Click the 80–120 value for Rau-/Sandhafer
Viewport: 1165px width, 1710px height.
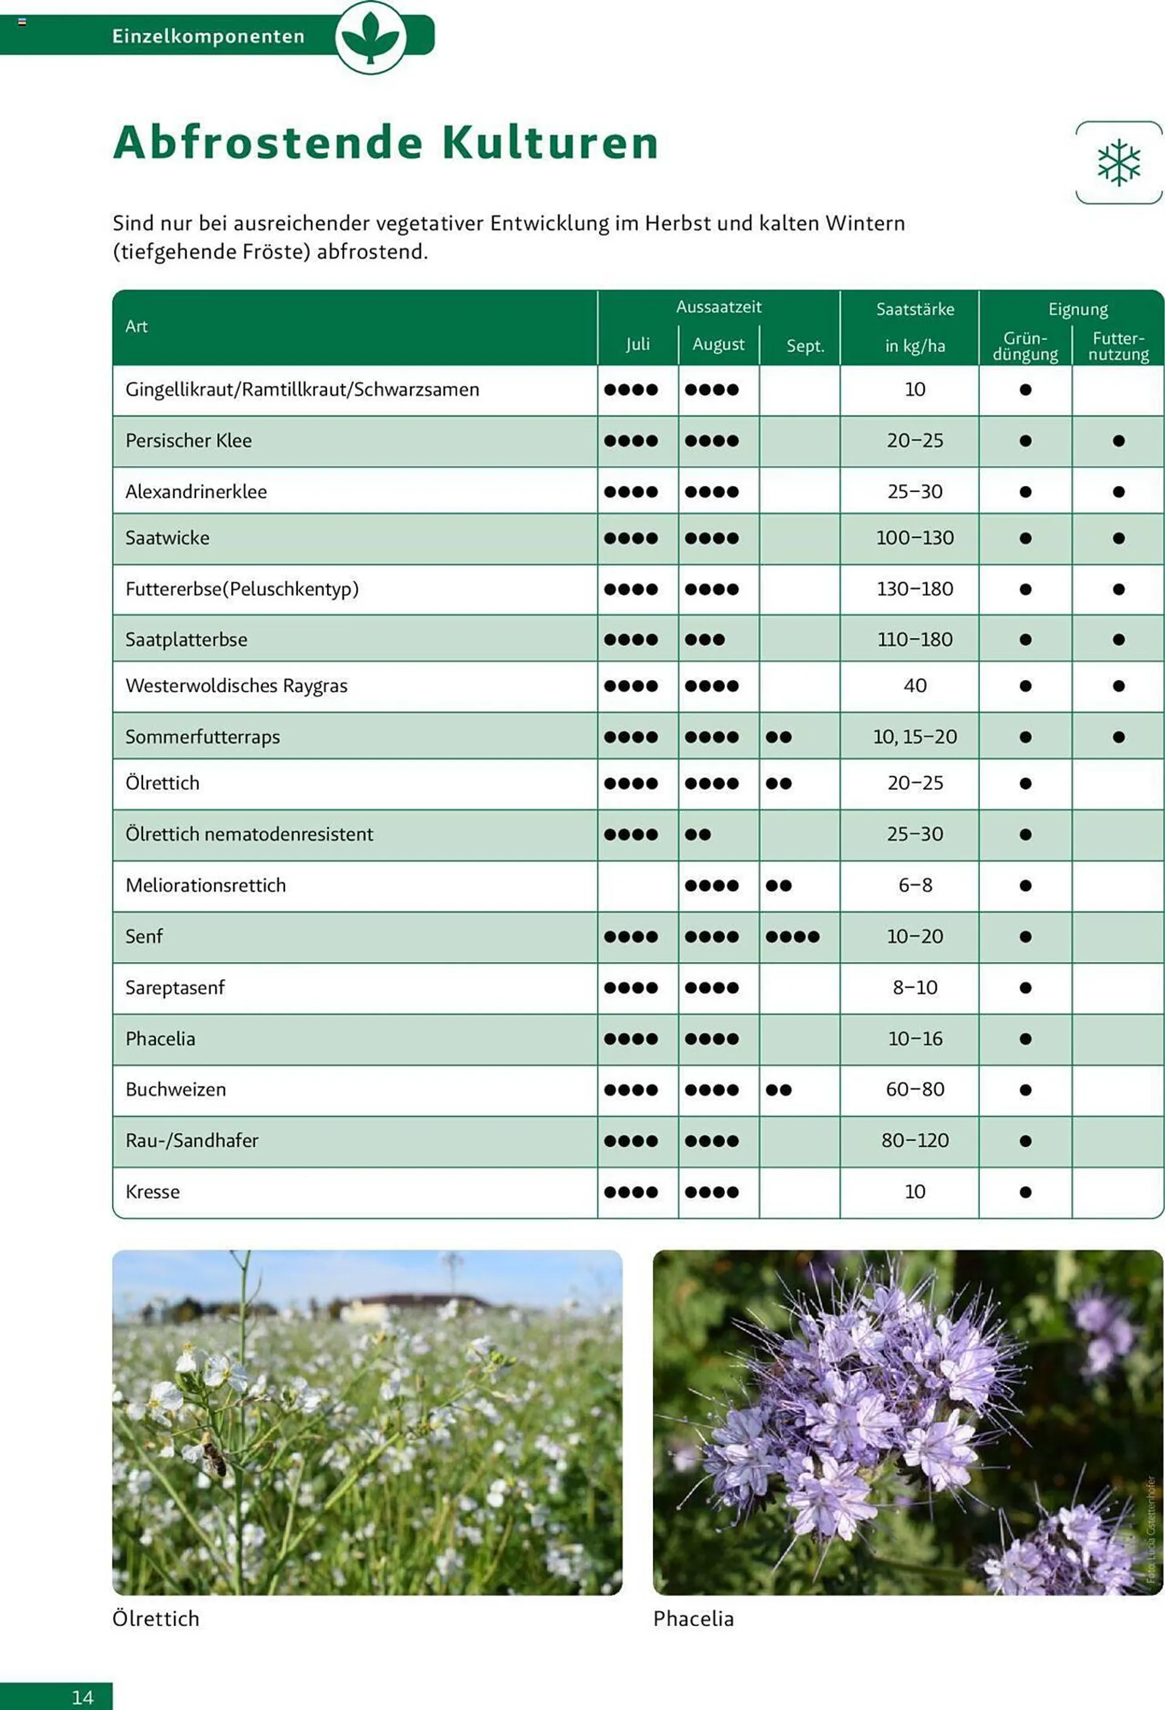915,1140
